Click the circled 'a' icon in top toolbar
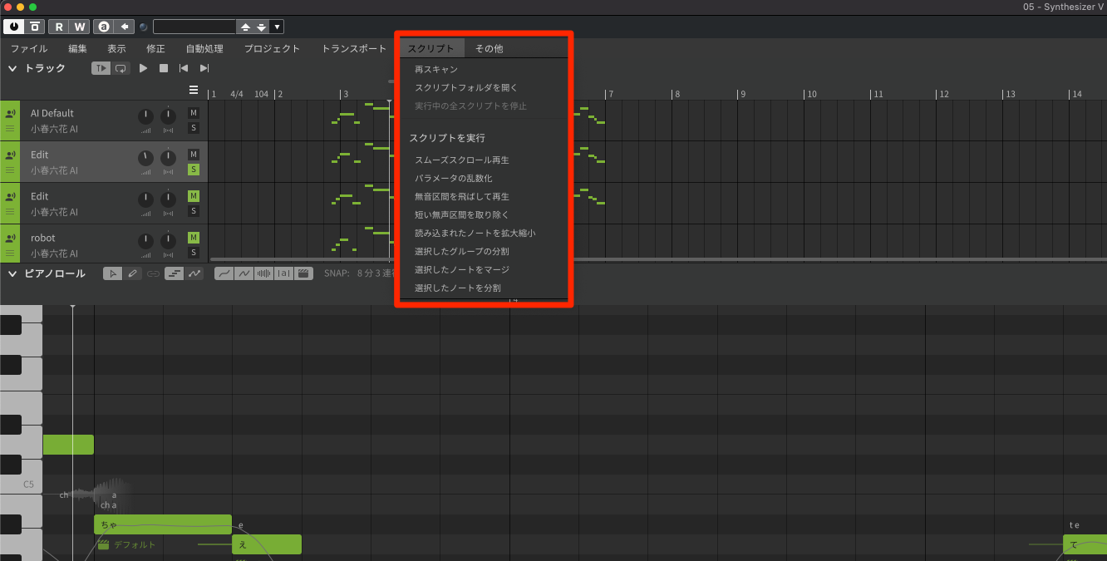Viewport: 1107px width, 561px height. point(104,27)
